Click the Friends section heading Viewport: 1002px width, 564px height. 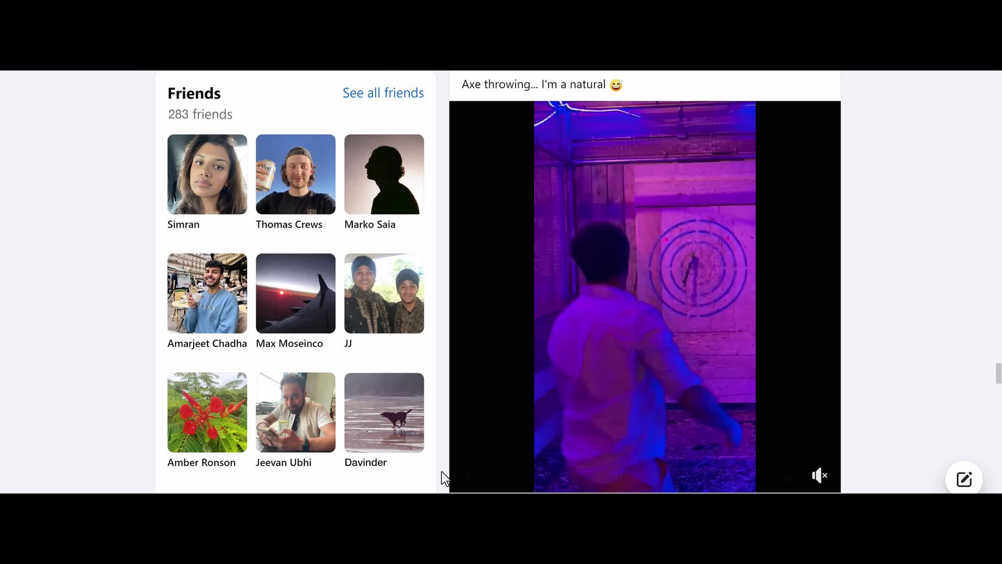(194, 93)
